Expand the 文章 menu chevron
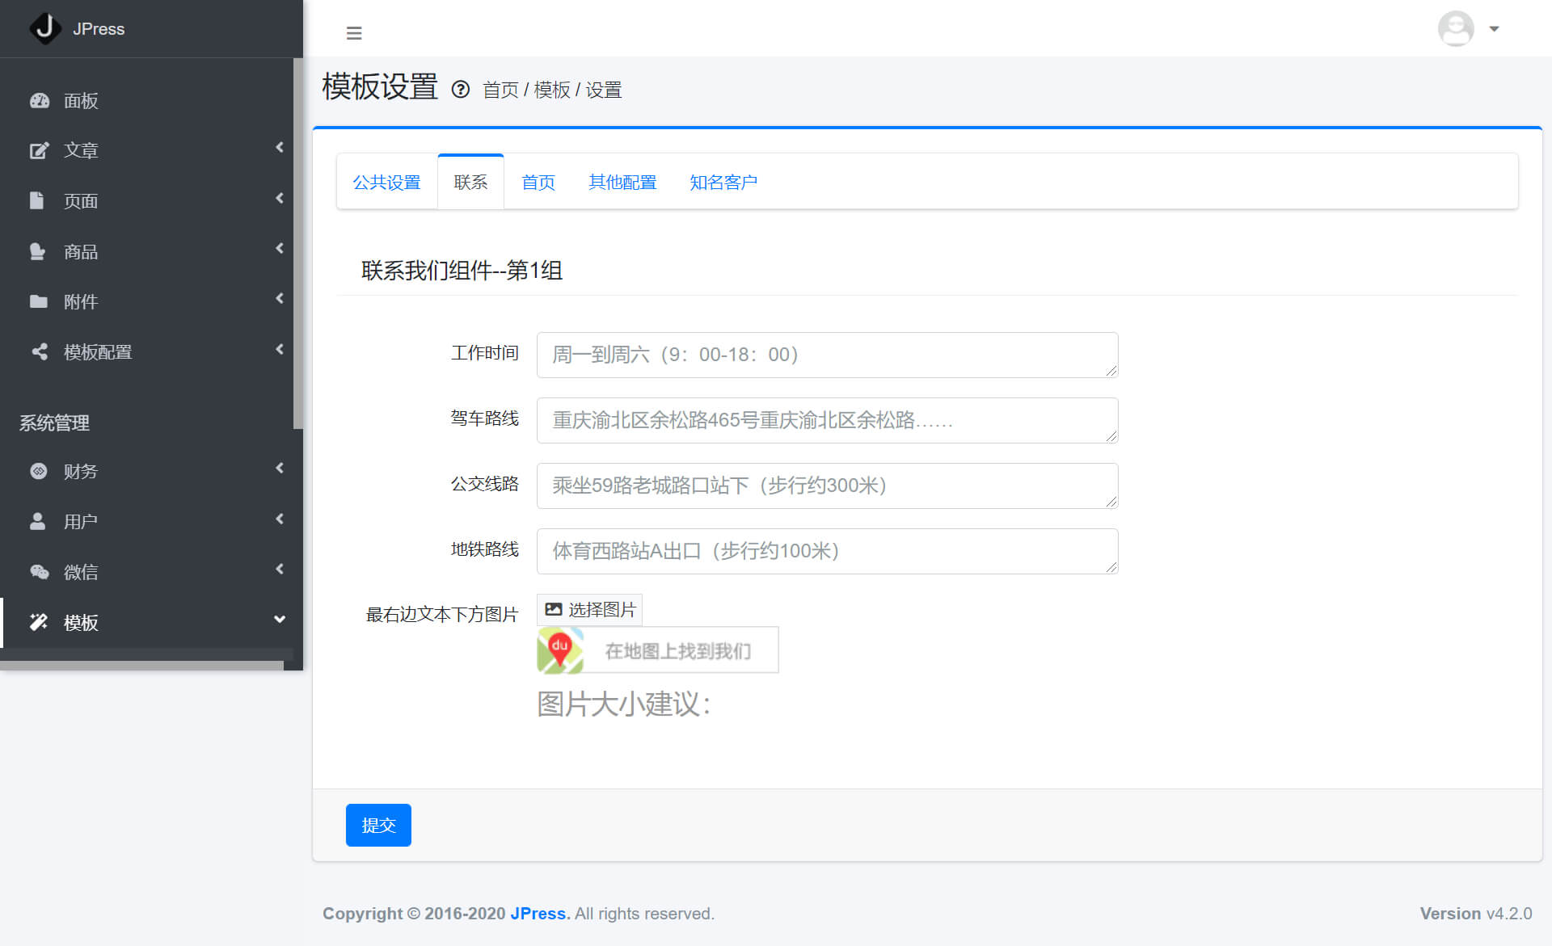Viewport: 1552px width, 946px height. point(280,148)
